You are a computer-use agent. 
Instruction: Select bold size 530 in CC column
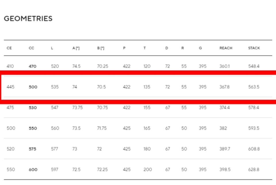point(33,108)
